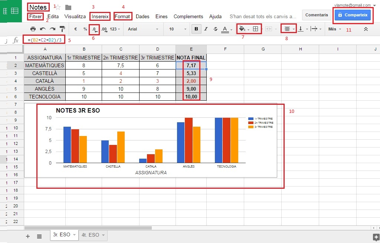The height and width of the screenshot is (243, 380).
Task: Open horizontal align dropdown
Action: [x=289, y=29]
